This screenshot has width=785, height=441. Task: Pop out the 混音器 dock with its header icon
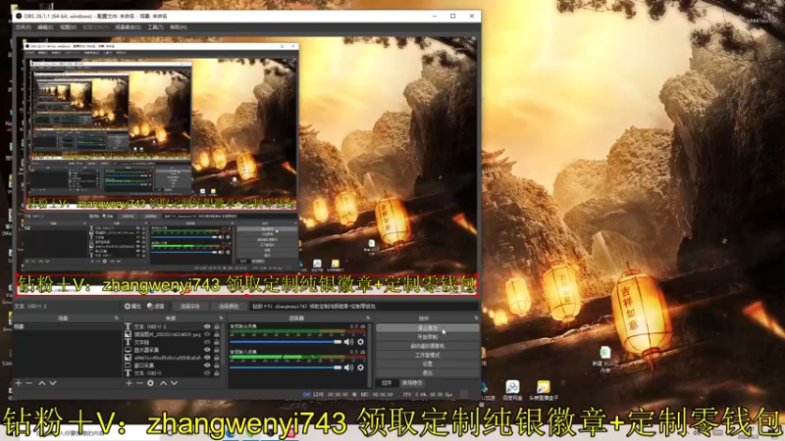pos(368,318)
